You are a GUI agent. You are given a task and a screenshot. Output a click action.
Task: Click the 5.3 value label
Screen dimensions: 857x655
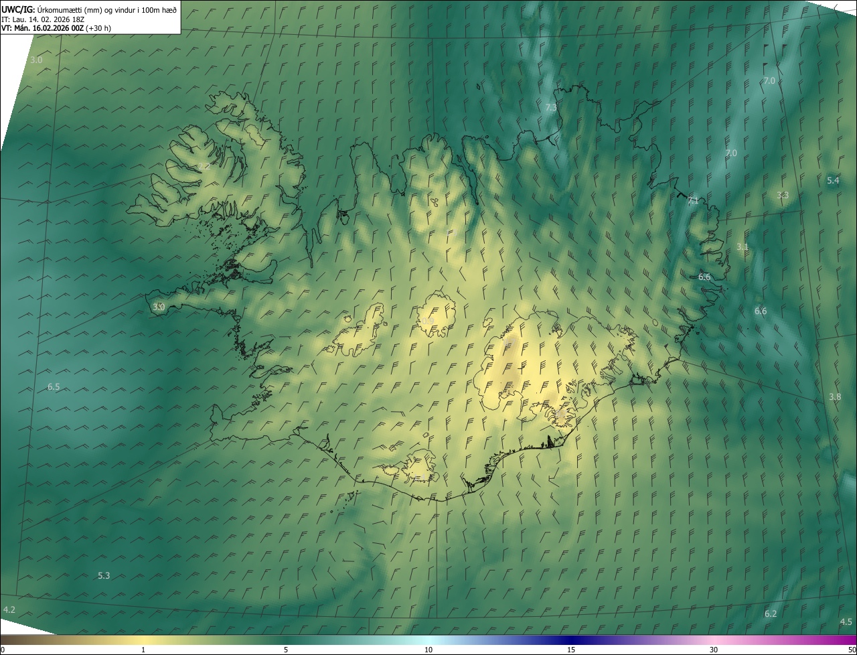pyautogui.click(x=104, y=575)
